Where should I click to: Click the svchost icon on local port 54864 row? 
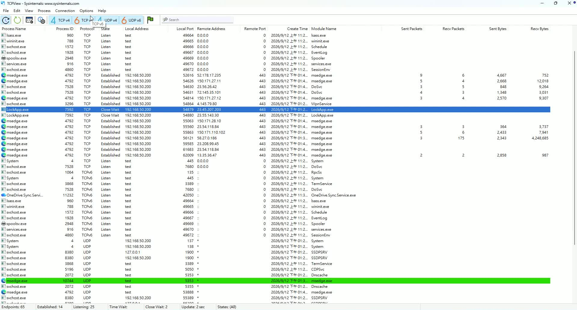click(x=4, y=104)
